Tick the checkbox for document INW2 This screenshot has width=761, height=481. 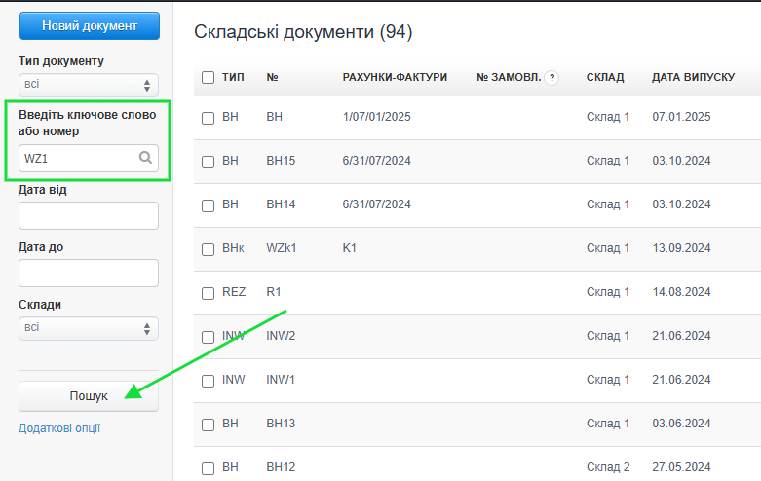208,337
